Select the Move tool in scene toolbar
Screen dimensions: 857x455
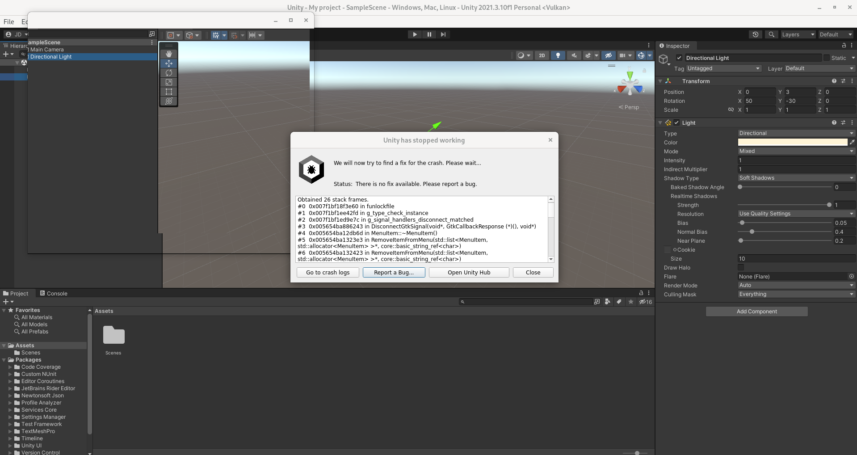(169, 63)
